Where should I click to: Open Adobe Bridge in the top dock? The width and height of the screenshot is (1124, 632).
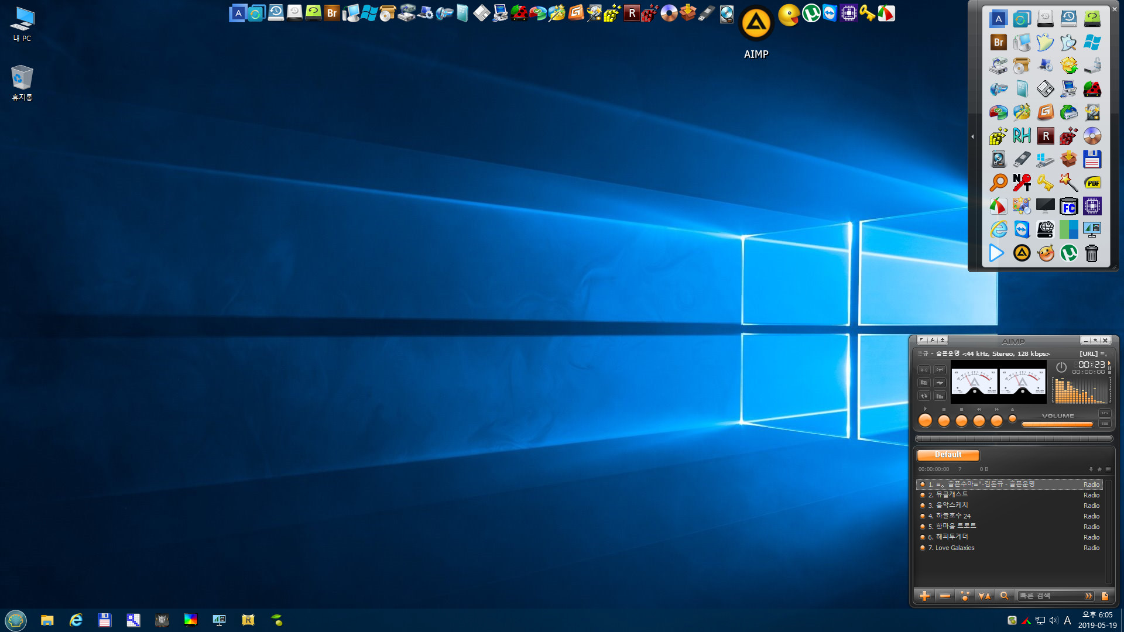tap(332, 13)
